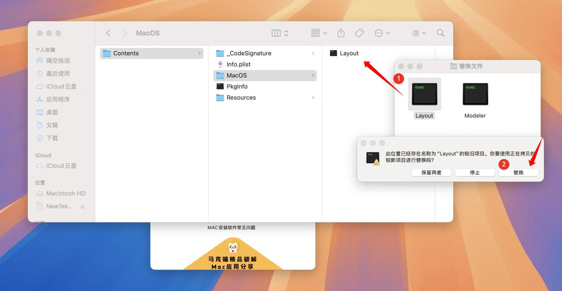This screenshot has width=562, height=291.
Task: Expand the Resources folder chevron
Action: click(313, 98)
